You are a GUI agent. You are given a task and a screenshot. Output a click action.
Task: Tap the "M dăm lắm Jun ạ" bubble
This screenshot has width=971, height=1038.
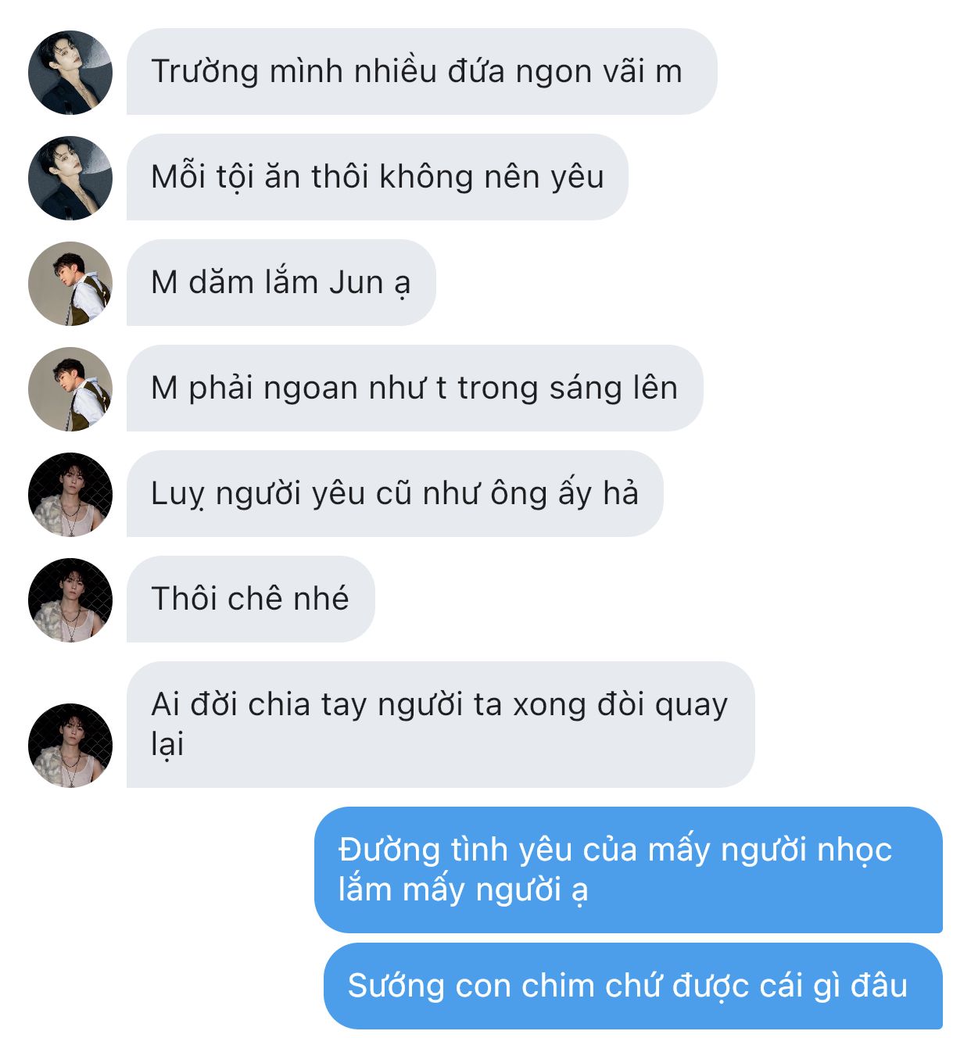281,283
